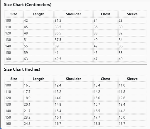The height and width of the screenshot is (129, 150).
Task: Select the 31.5 shoulder value
Action: tap(58, 20)
